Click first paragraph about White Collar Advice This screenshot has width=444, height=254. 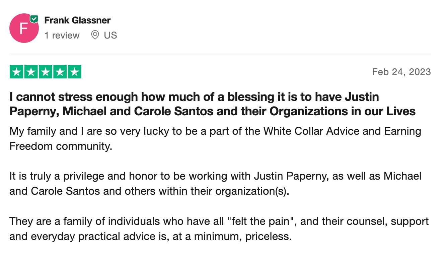tap(215, 138)
